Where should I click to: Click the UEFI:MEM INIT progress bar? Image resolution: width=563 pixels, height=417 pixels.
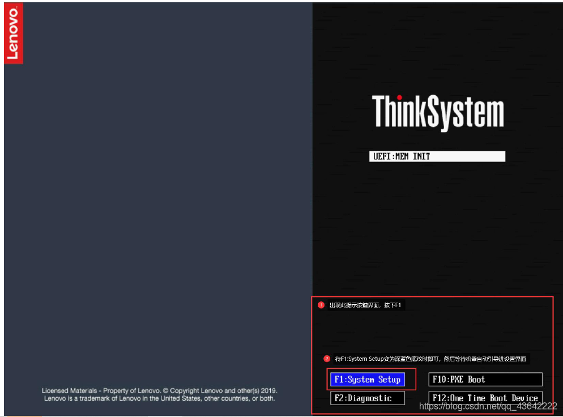tap(437, 156)
